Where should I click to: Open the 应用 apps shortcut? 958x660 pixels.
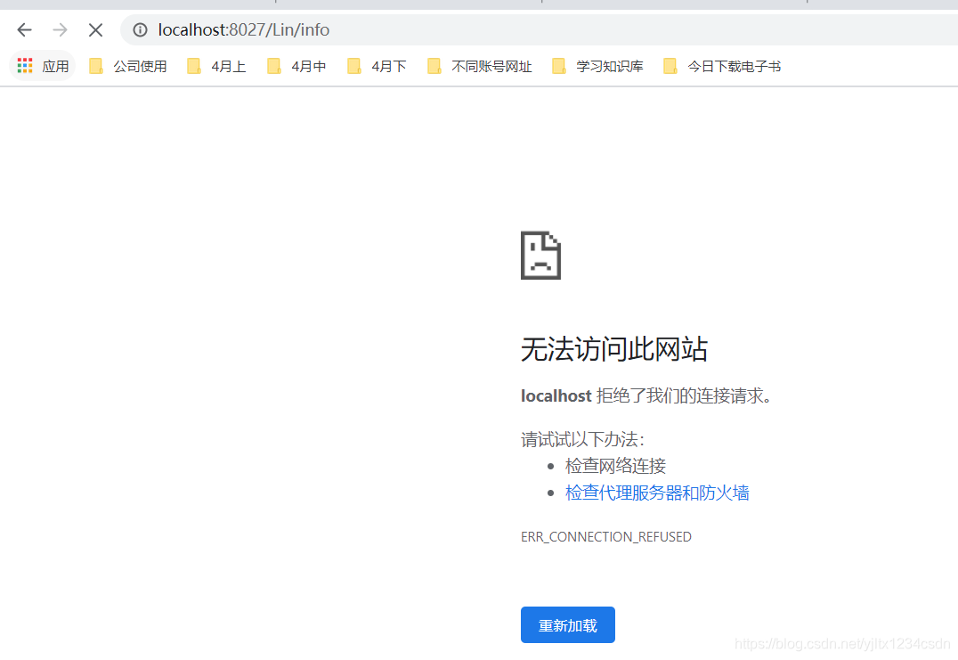point(44,65)
